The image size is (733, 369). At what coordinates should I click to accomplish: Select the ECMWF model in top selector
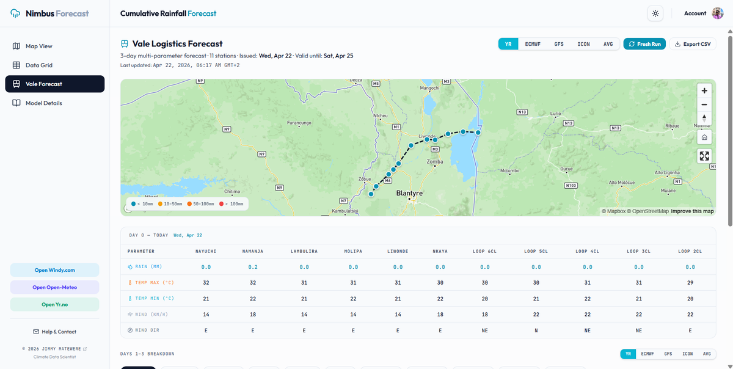pos(532,44)
